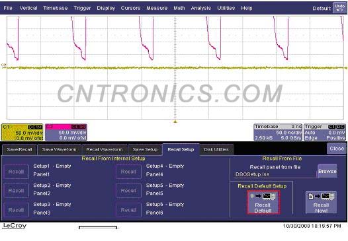Open the Trigger descriptor box
The width and height of the screenshot is (348, 241).
tap(325, 132)
